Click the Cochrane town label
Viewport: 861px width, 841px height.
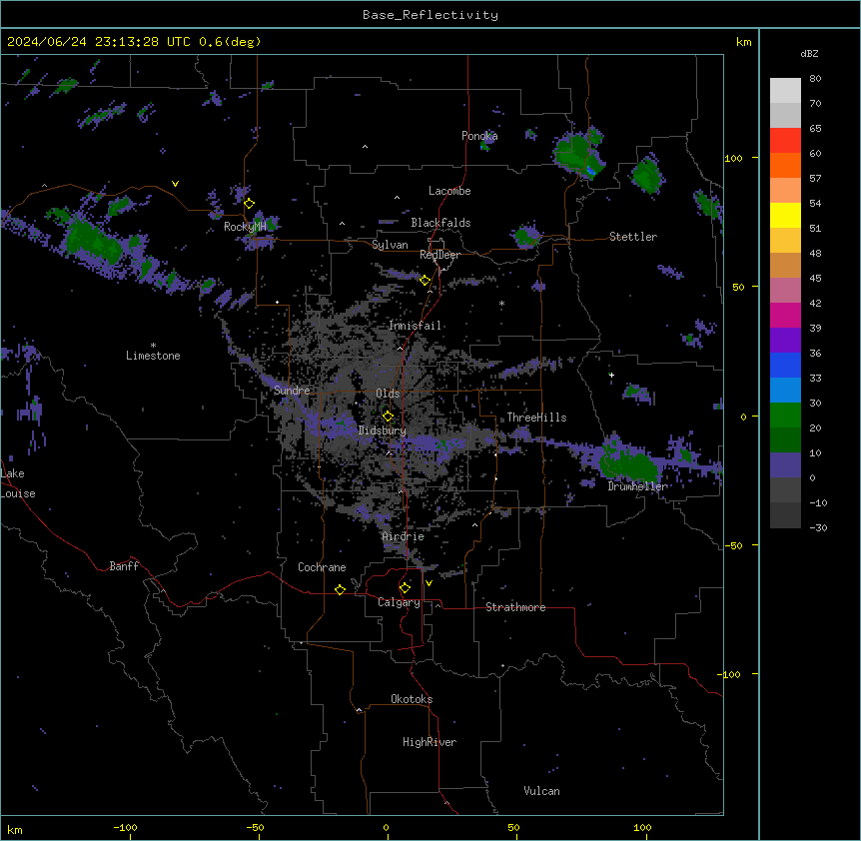[x=322, y=567]
